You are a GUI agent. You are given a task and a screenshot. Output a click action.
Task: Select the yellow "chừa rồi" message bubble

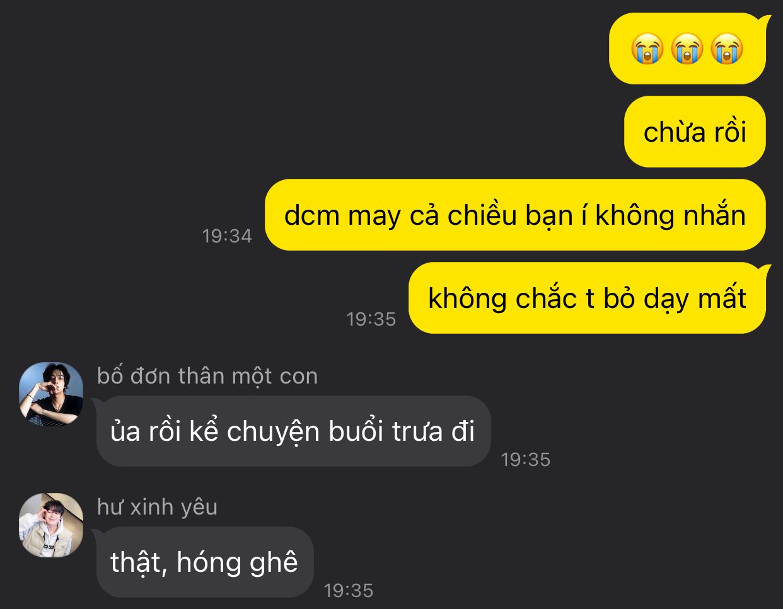pos(695,132)
